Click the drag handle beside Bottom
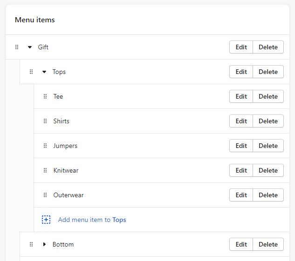The image size is (295, 261). [x=31, y=244]
